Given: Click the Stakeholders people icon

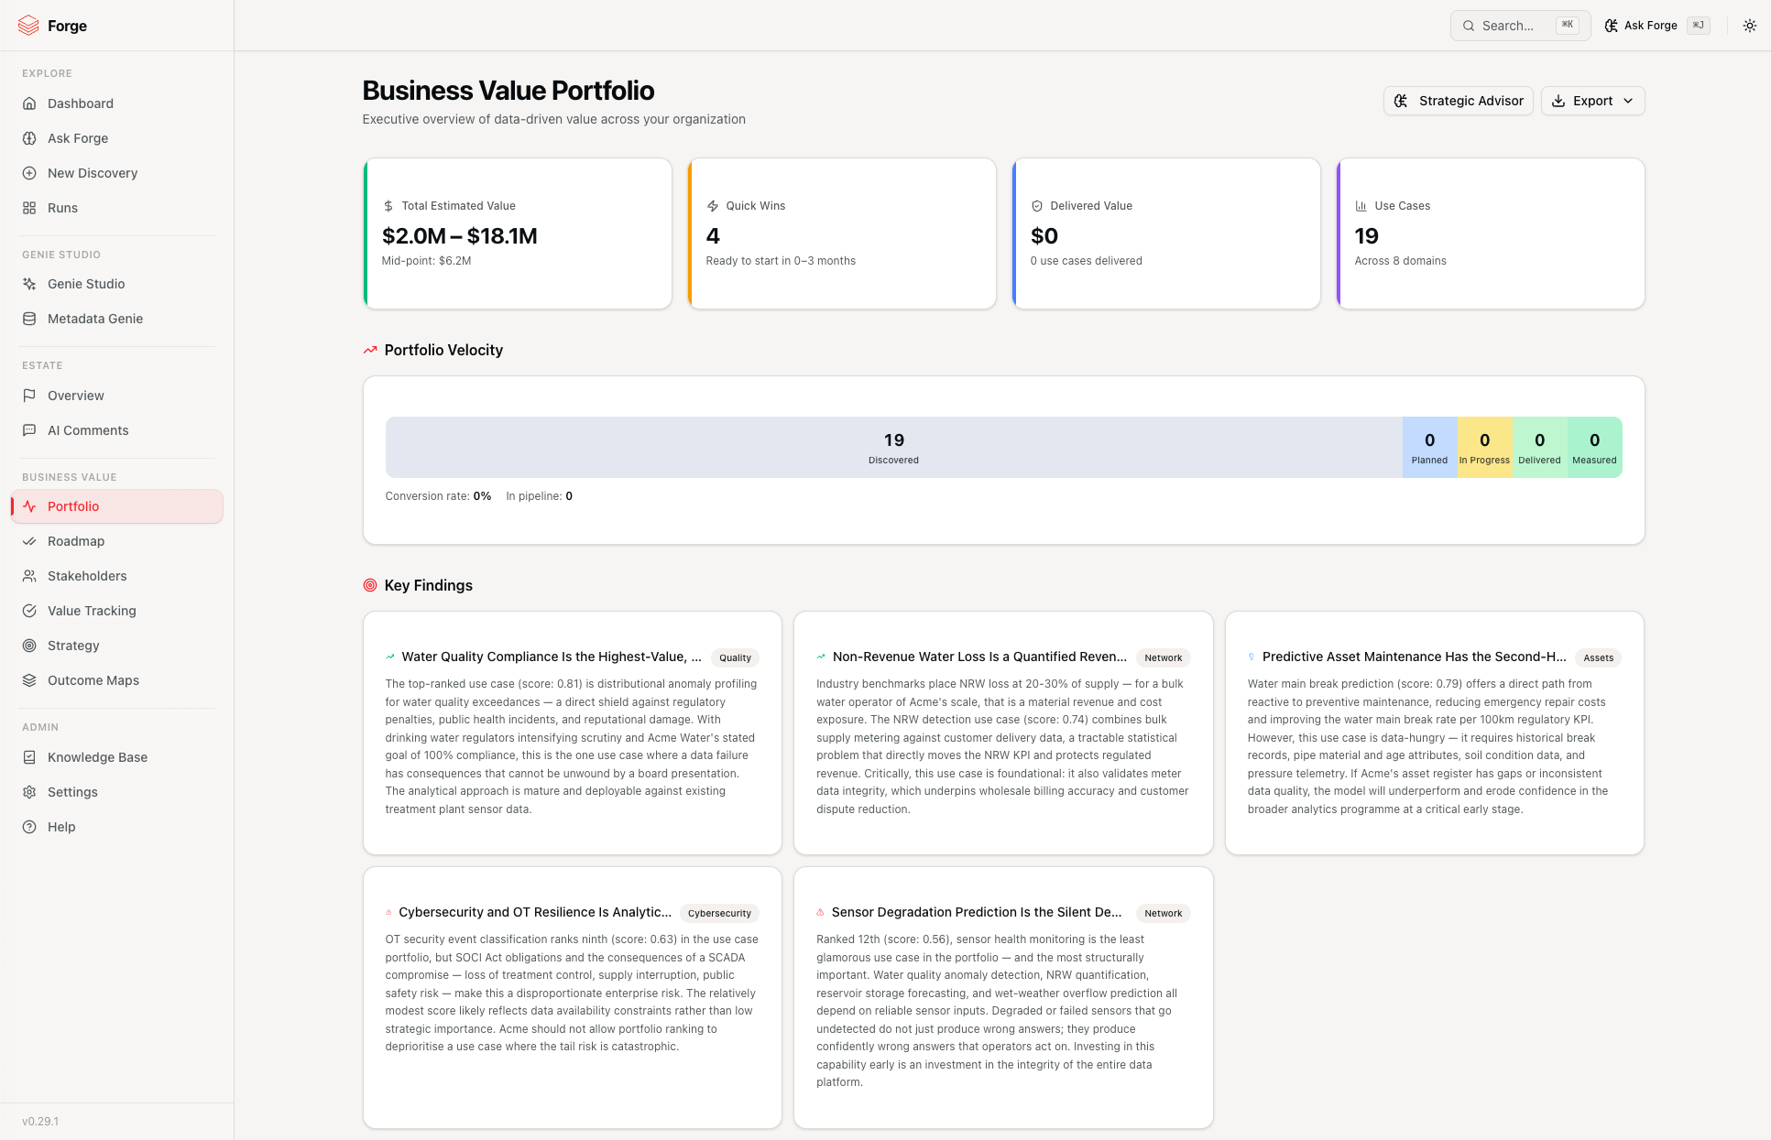Looking at the screenshot, I should pos(29,576).
